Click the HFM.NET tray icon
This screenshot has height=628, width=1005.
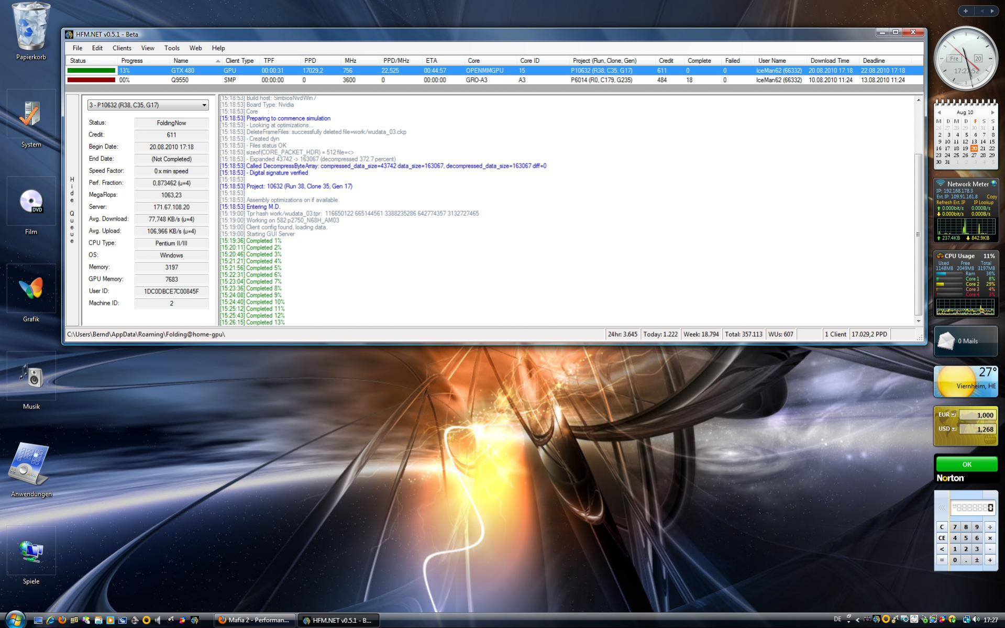[x=876, y=620]
